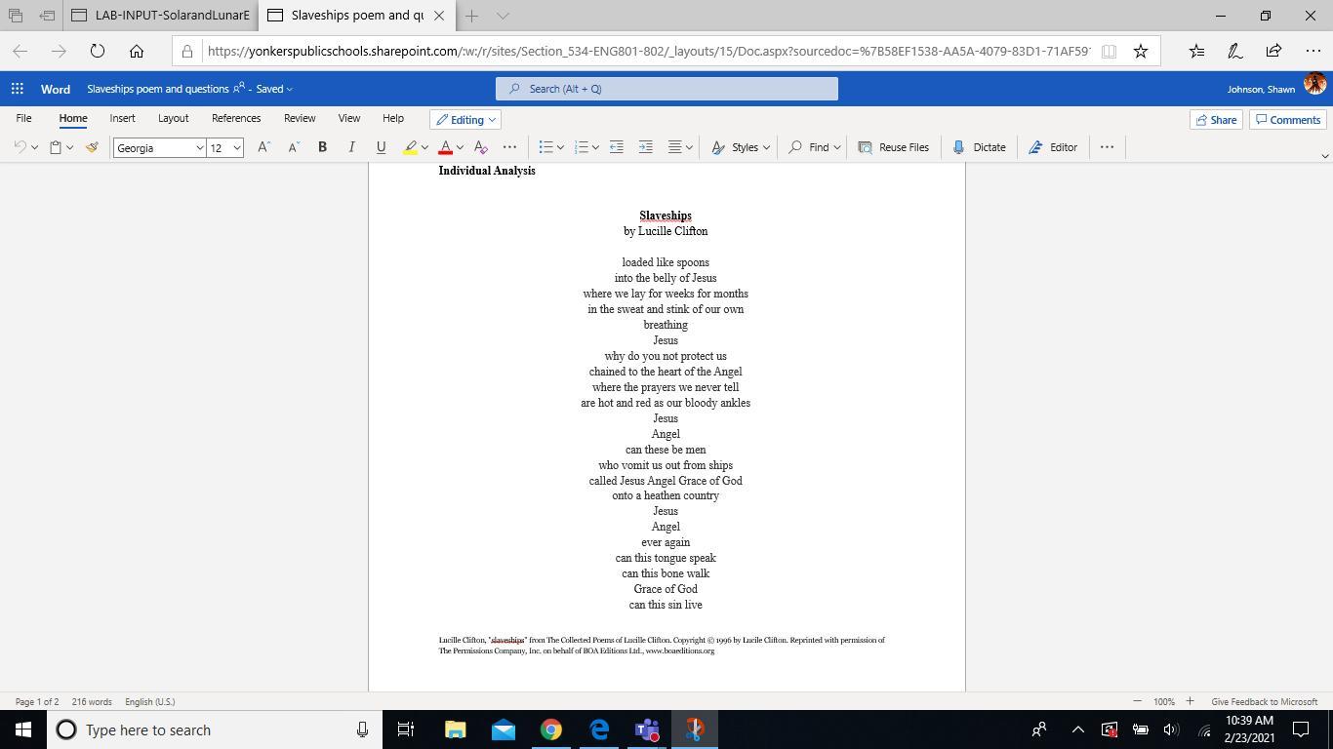Click the Share button
The height and width of the screenshot is (749, 1333).
coord(1216,120)
